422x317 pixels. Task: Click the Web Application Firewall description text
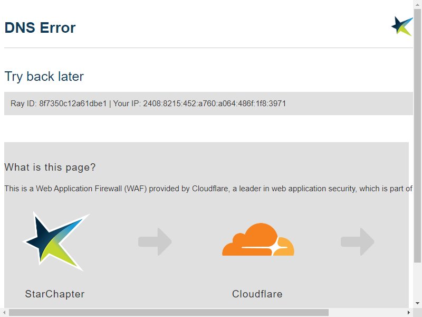208,189
